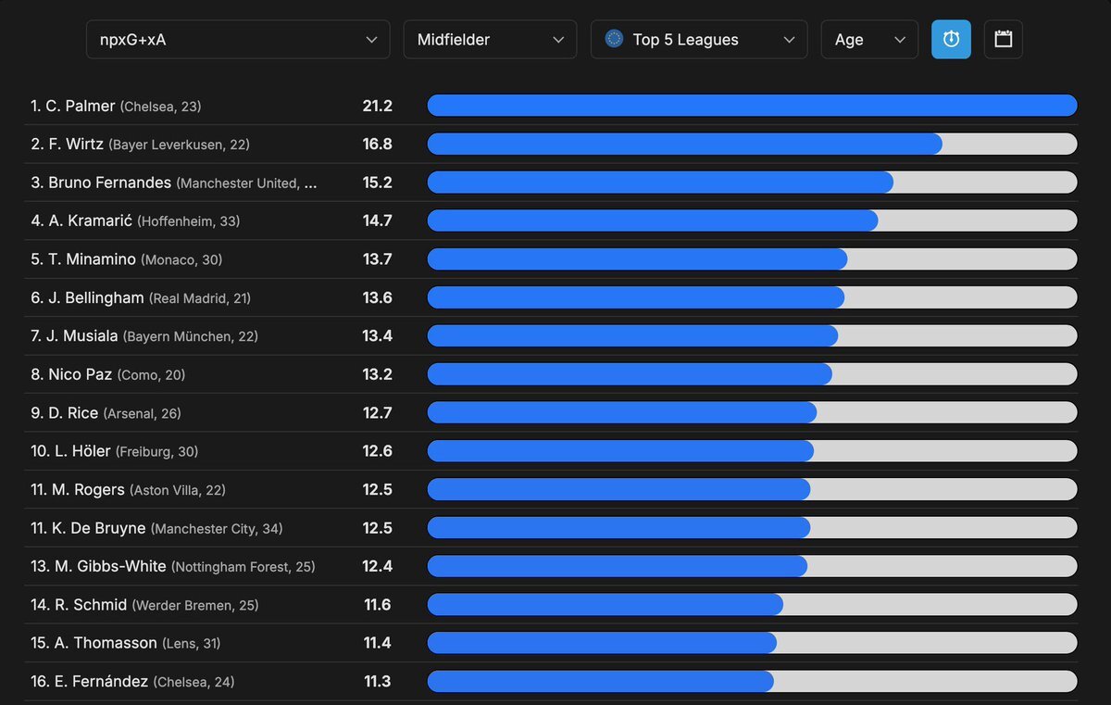The width and height of the screenshot is (1111, 705).
Task: Click Nico Paz's 13.2 value
Action: coord(378,374)
